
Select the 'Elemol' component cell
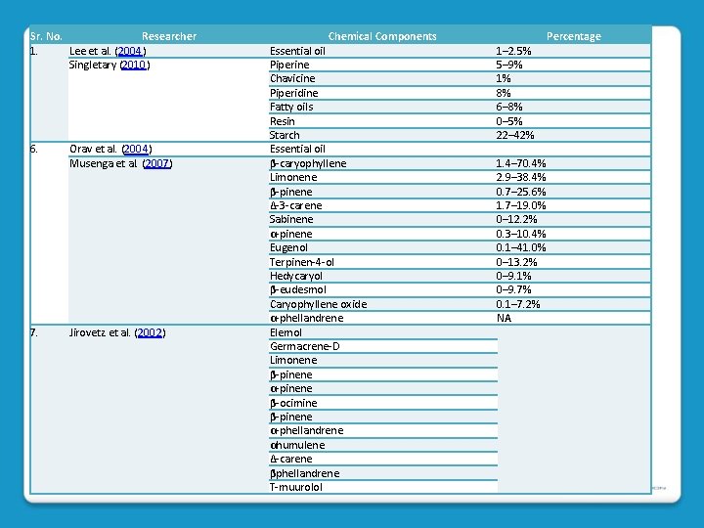click(383, 332)
